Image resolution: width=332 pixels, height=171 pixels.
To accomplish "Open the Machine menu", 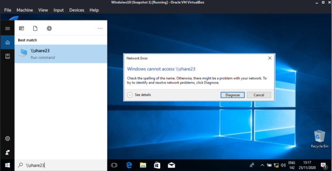I will point(25,10).
